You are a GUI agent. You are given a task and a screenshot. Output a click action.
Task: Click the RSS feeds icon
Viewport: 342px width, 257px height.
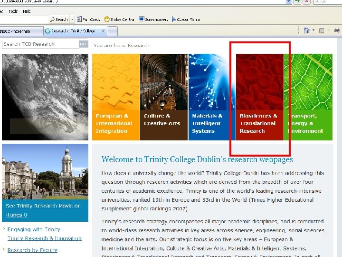pyautogui.click(x=322, y=30)
